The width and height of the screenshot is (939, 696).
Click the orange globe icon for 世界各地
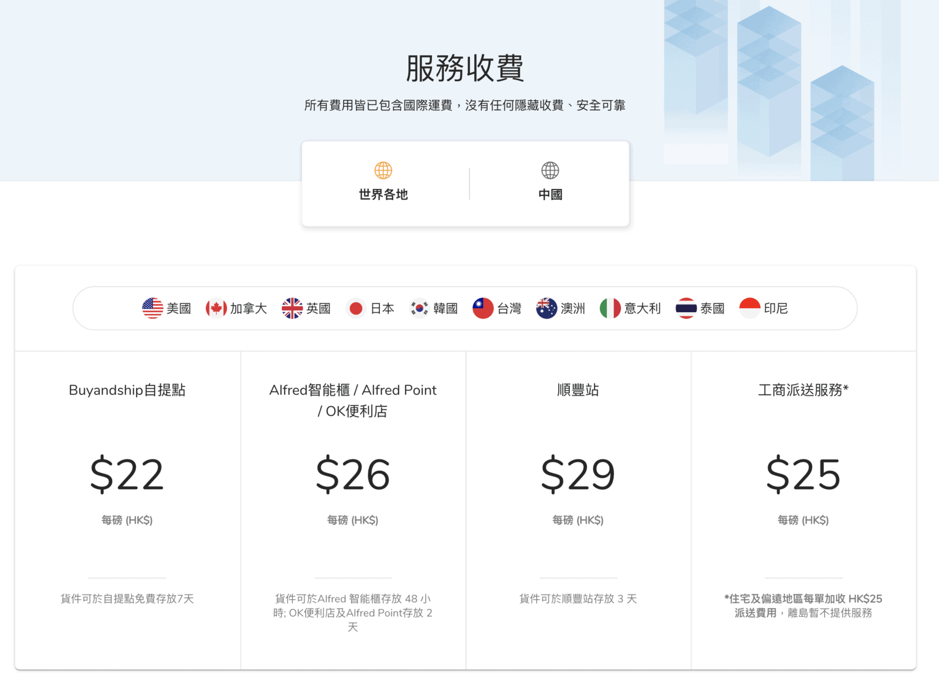pyautogui.click(x=383, y=170)
